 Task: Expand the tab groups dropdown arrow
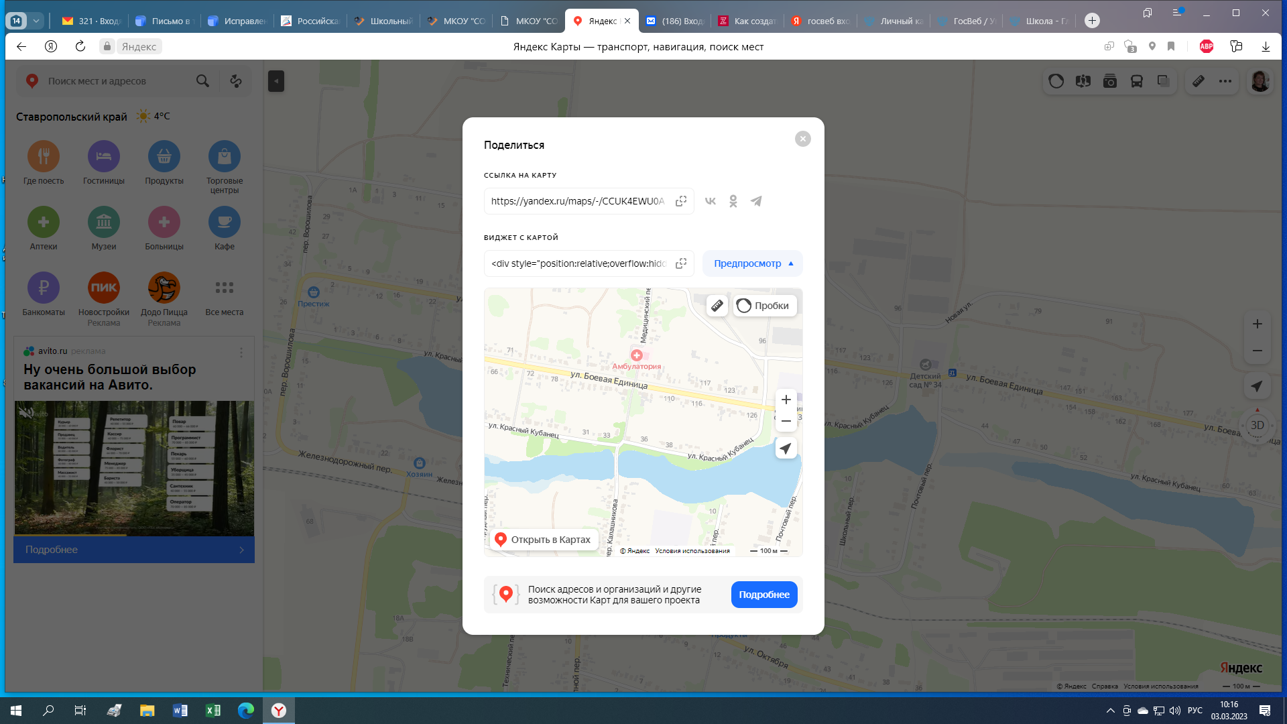pyautogui.click(x=36, y=21)
